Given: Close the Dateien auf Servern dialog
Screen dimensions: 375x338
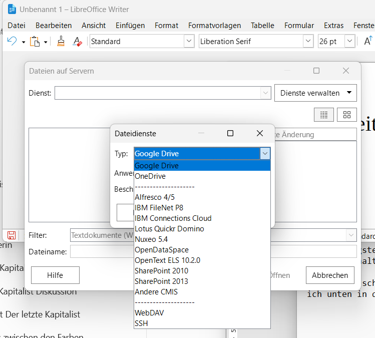Looking at the screenshot, I should point(346,71).
